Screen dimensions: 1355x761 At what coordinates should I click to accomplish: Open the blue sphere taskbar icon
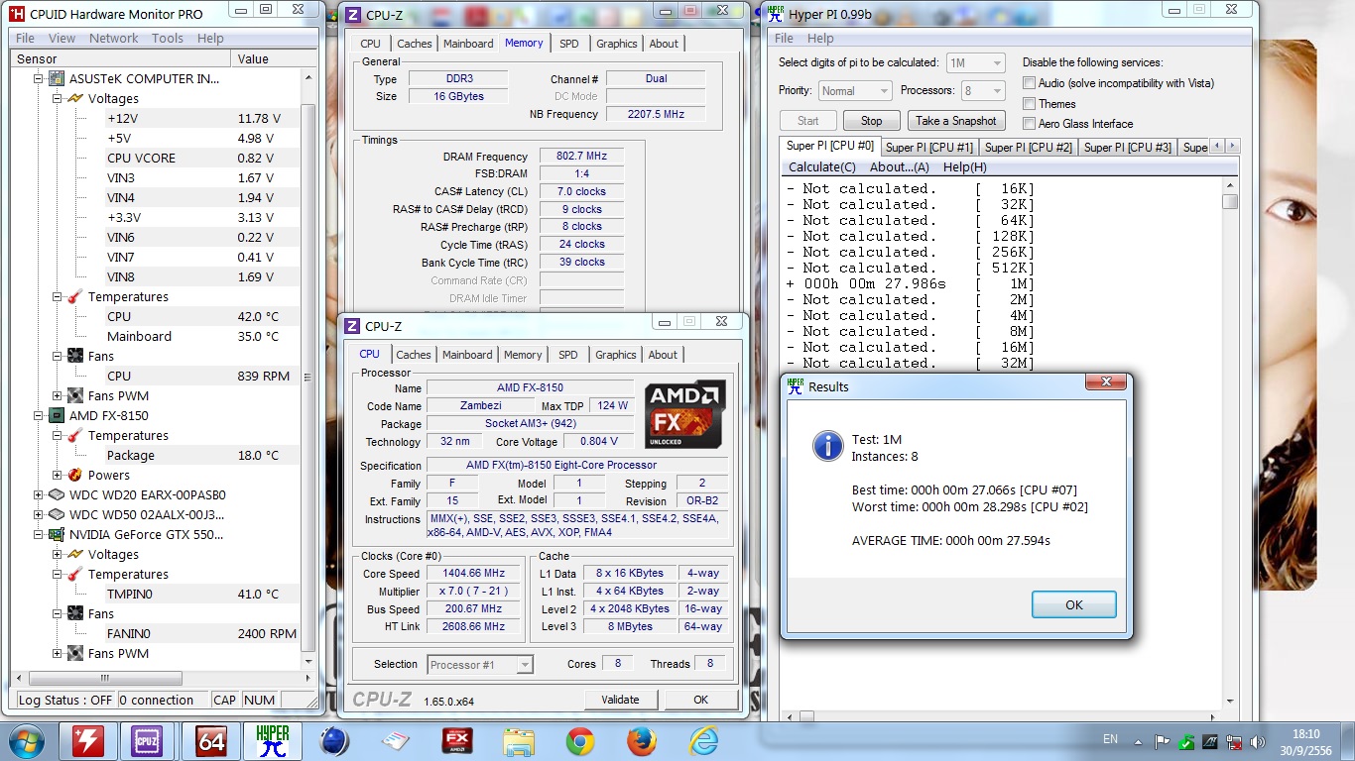click(334, 740)
